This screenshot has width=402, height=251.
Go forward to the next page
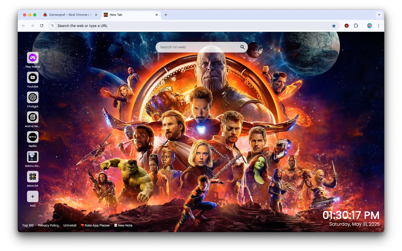[x=32, y=26]
